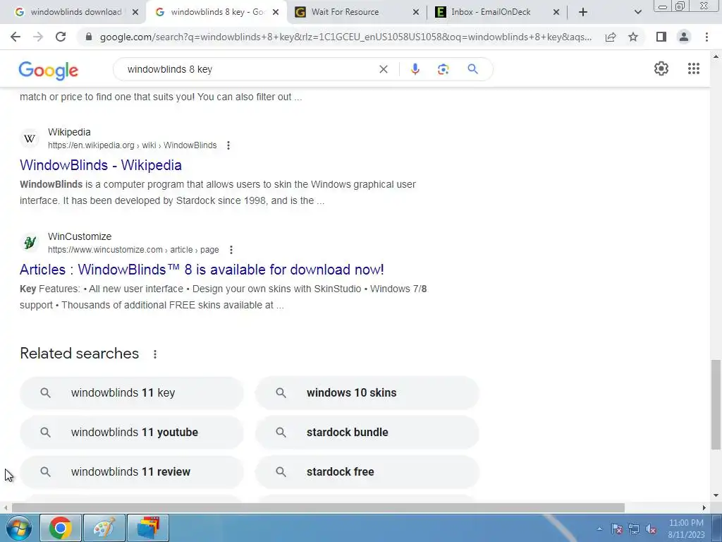Open more options for Wikipedia result
Image resolution: width=722 pixels, height=542 pixels.
click(228, 145)
